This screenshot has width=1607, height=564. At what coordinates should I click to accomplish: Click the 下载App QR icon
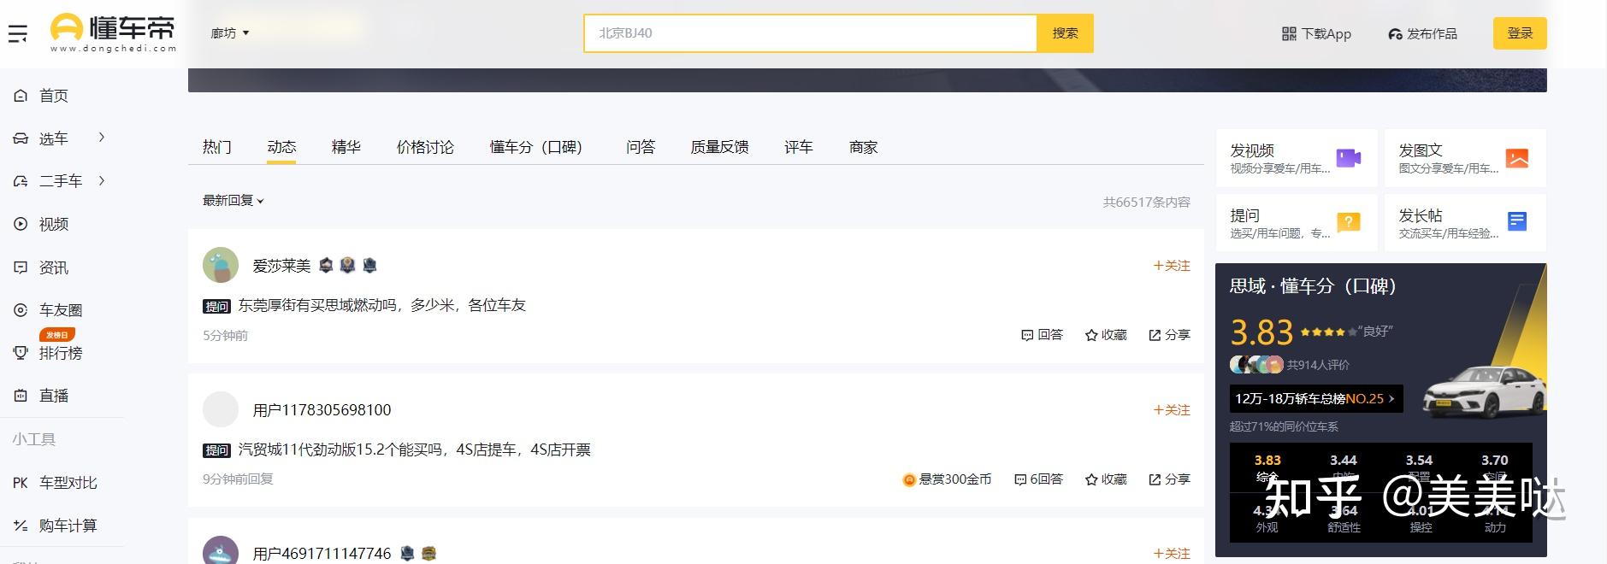click(1289, 33)
